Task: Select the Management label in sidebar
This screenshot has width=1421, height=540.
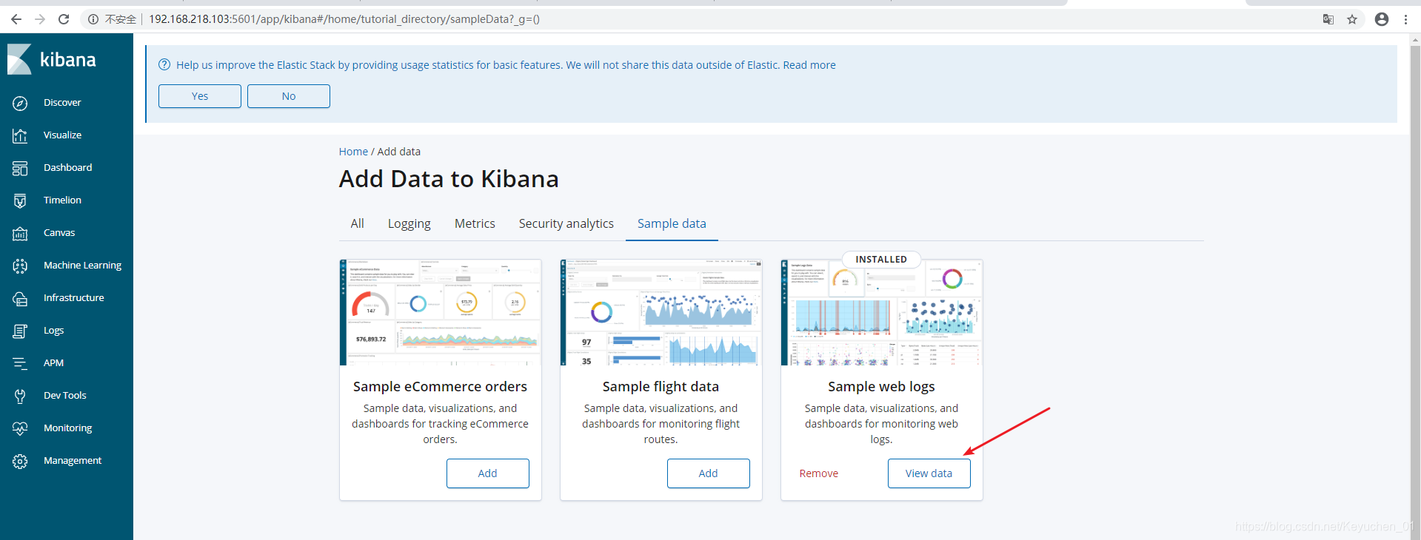Action: click(x=73, y=461)
